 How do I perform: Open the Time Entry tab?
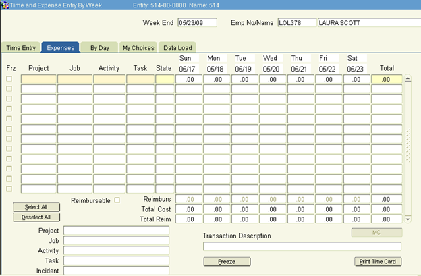click(x=21, y=47)
